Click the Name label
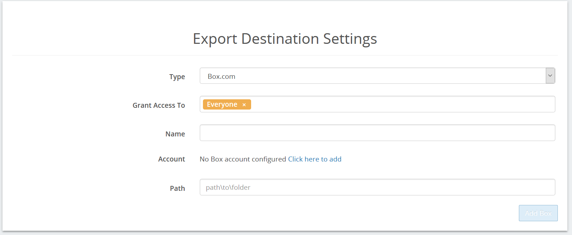Viewport: 572px width, 235px height. 175,134
